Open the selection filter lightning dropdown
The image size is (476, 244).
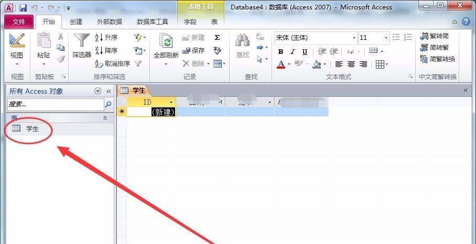[x=139, y=38]
